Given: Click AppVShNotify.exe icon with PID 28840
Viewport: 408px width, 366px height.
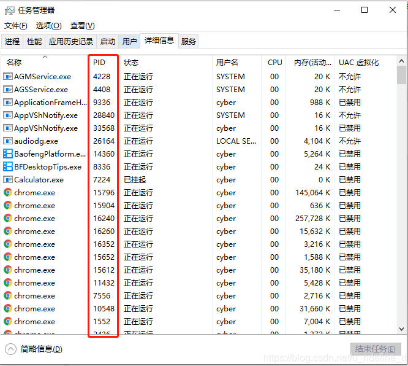Looking at the screenshot, I should (x=8, y=115).
